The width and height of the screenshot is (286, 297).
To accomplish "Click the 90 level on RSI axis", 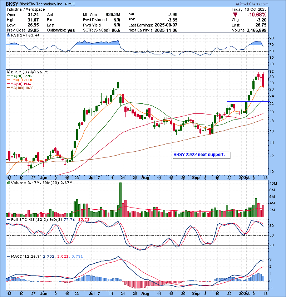I will coord(272,38).
